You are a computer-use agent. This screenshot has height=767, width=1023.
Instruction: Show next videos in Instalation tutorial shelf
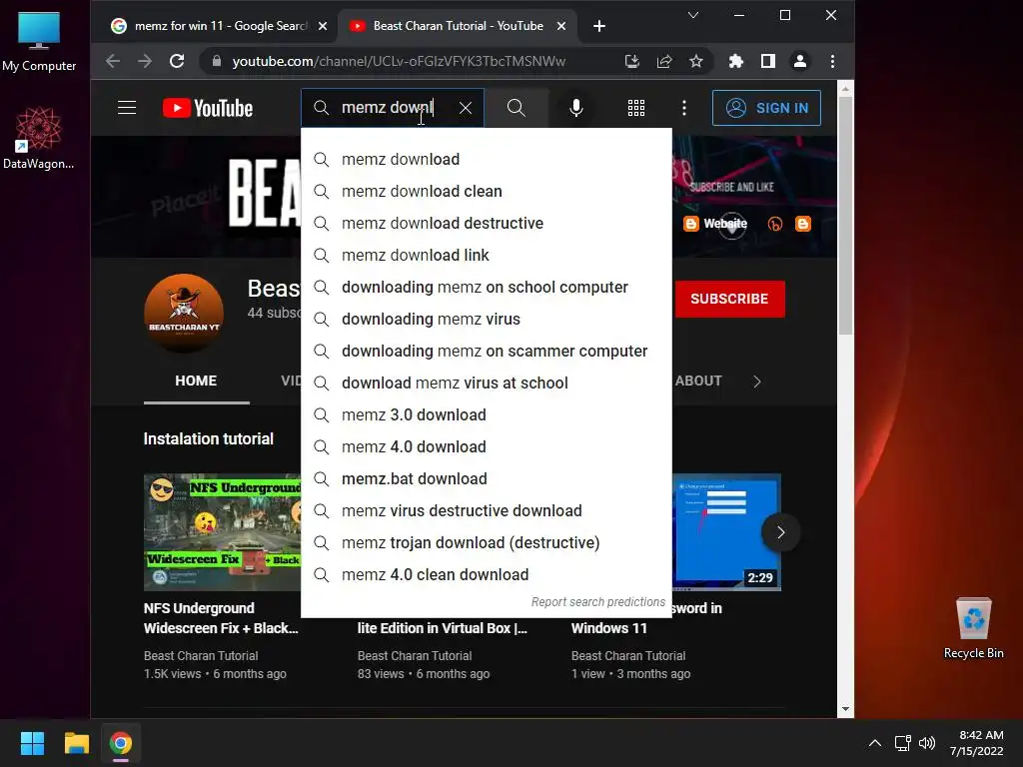780,532
